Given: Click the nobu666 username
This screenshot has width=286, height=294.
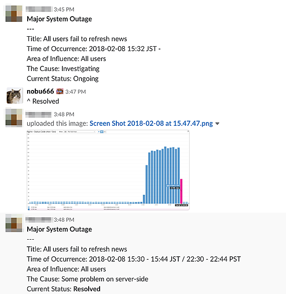Looking at the screenshot, I should [41, 91].
